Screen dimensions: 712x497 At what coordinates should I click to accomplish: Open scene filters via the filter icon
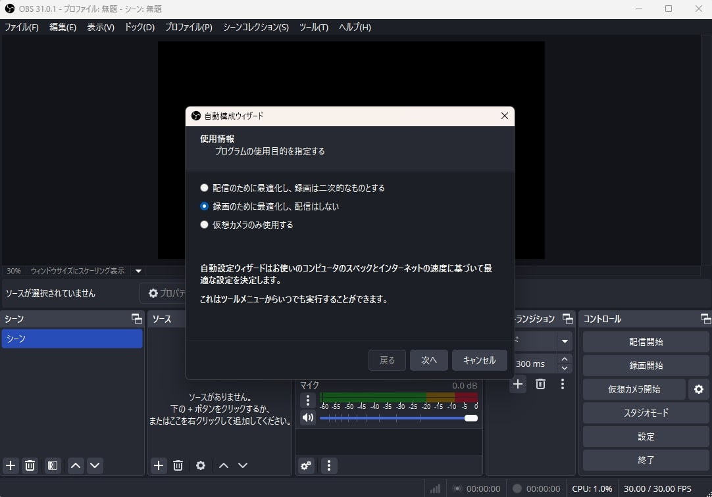coord(52,465)
